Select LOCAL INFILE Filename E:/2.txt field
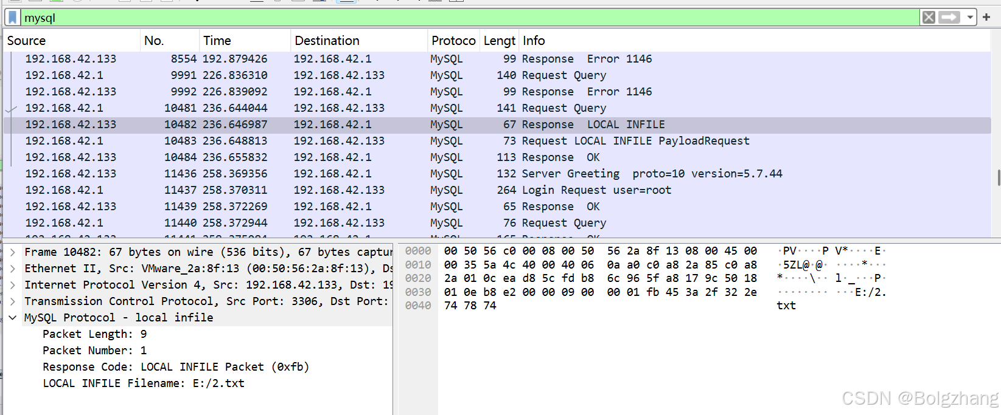 pyautogui.click(x=144, y=383)
